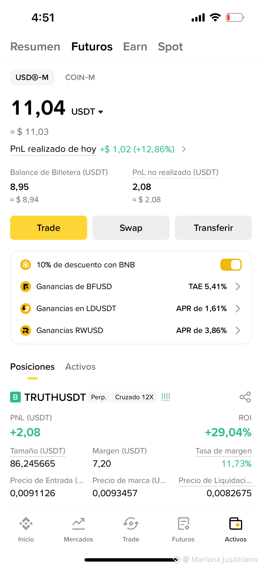Open the Activos tab beside Posiciones
Image resolution: width=262 pixels, height=567 pixels.
click(x=80, y=367)
